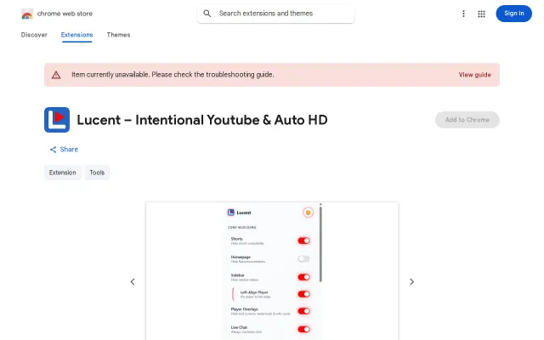
Task: Click the orange circular button in the preview header
Action: click(308, 212)
